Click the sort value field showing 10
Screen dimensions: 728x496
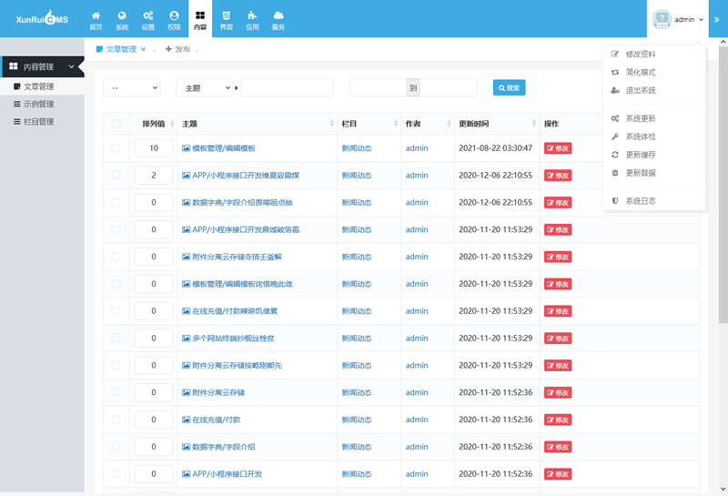(x=154, y=148)
